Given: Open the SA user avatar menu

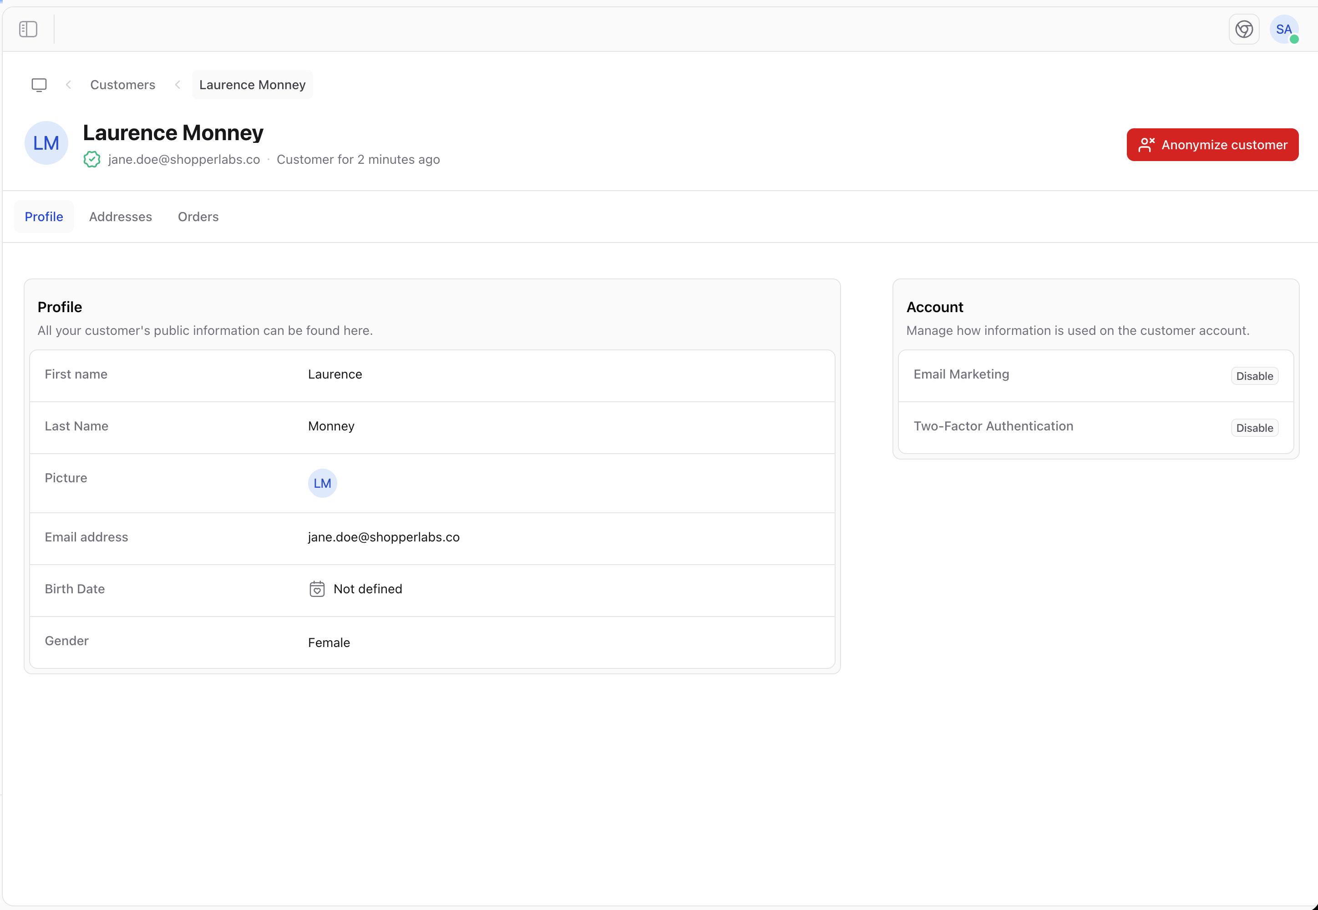Looking at the screenshot, I should [x=1284, y=29].
